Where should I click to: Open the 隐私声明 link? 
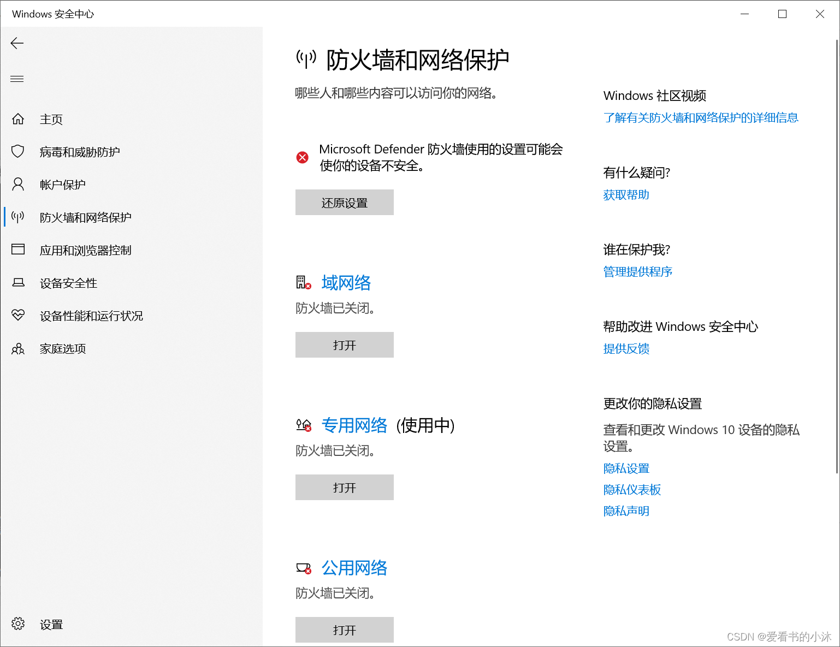[626, 511]
